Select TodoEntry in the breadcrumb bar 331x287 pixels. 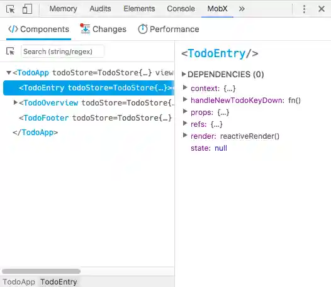[59, 282]
